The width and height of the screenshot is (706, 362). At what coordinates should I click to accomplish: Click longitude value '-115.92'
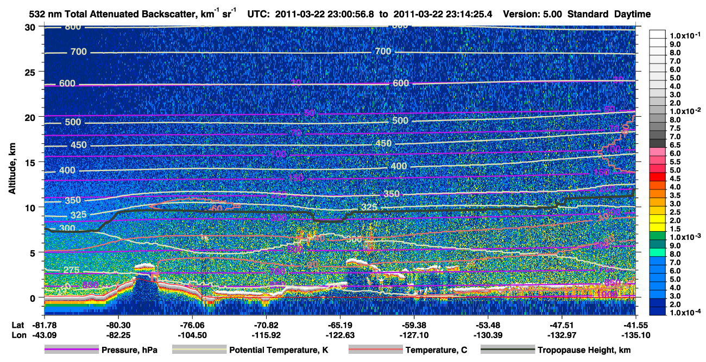tap(266, 335)
